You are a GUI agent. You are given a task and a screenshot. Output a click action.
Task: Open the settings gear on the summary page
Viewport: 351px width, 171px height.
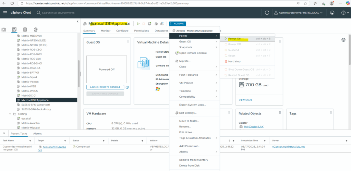coord(343,40)
